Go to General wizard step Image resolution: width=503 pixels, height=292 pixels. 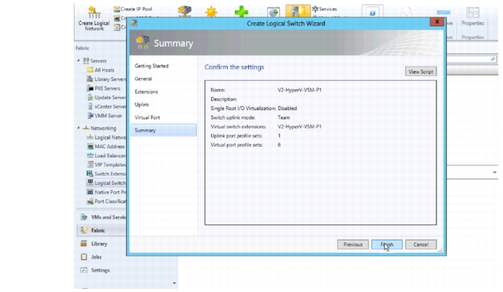tap(143, 79)
